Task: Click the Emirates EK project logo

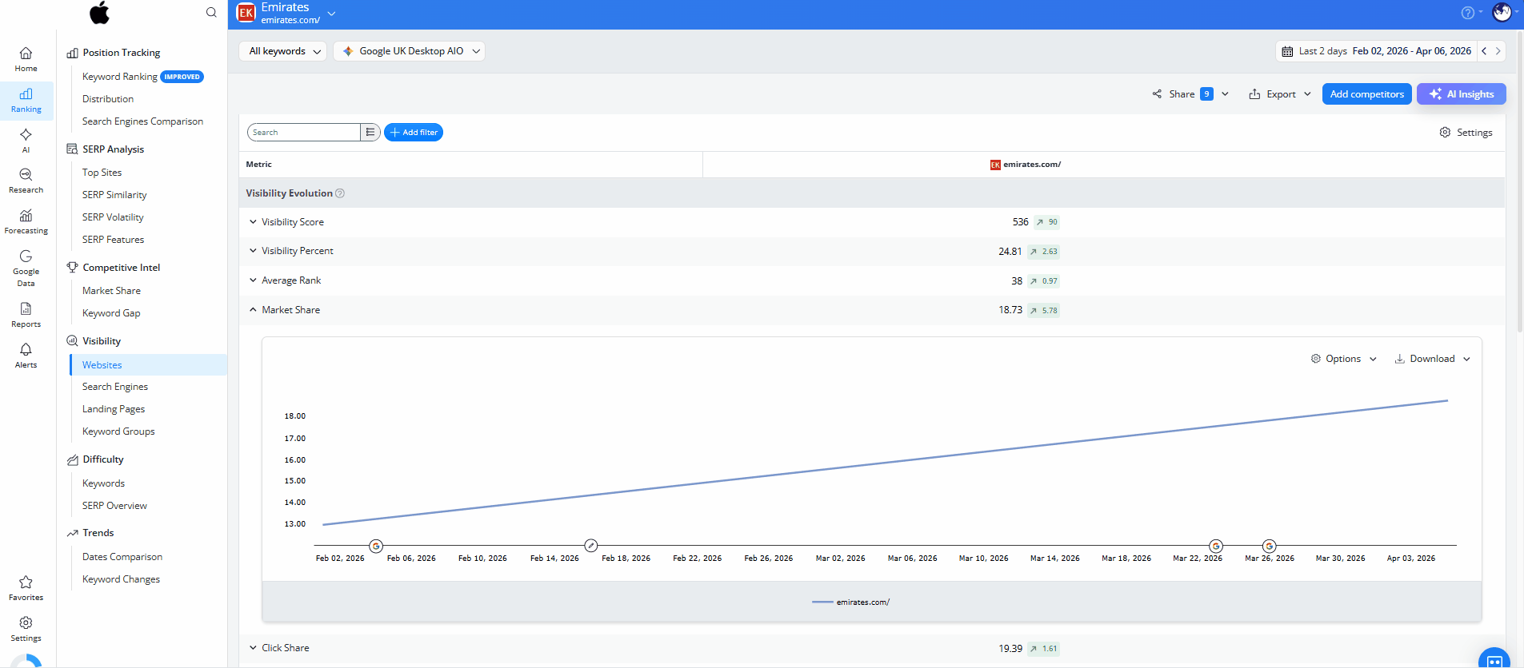Action: tap(246, 12)
